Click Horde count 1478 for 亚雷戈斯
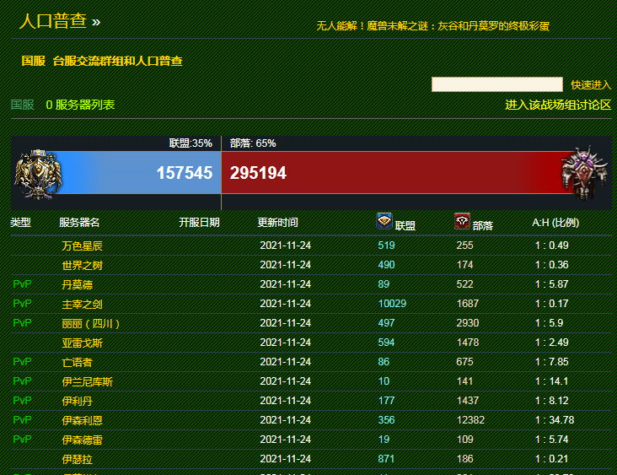The width and height of the screenshot is (617, 475). (468, 343)
